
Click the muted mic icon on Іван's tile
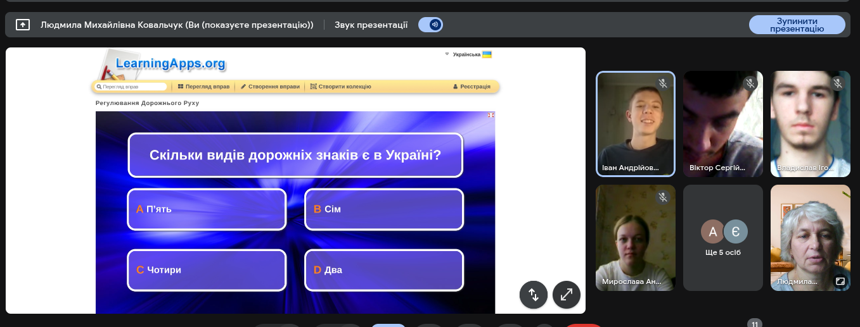click(x=662, y=83)
